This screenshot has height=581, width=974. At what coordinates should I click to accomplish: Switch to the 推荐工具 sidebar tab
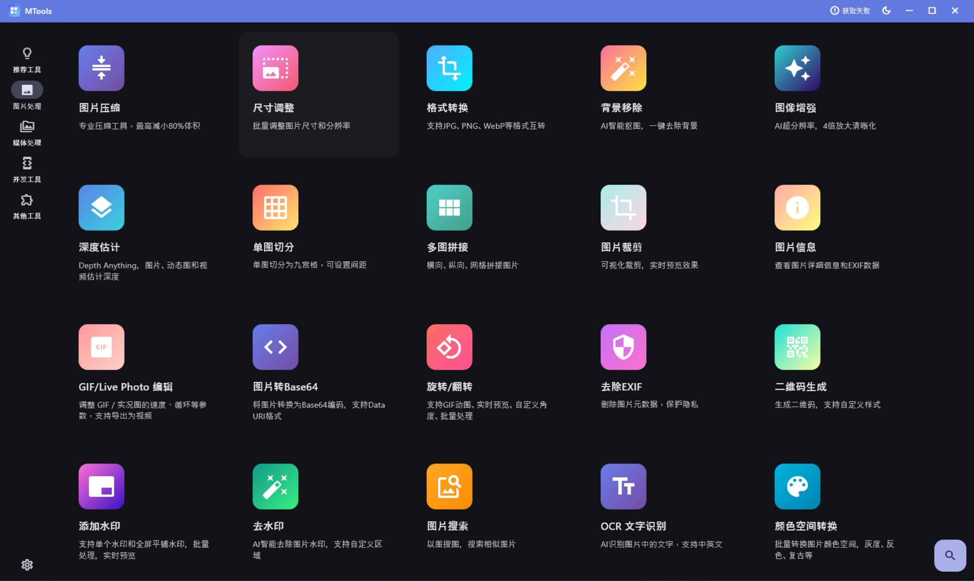coord(27,59)
